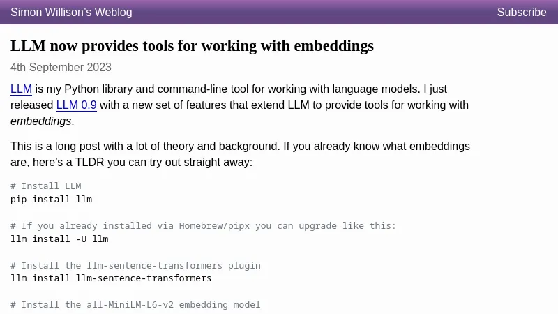Click the llm-sentence-transformers plugin comment line
Screen dimensions: 558x314
135,266
